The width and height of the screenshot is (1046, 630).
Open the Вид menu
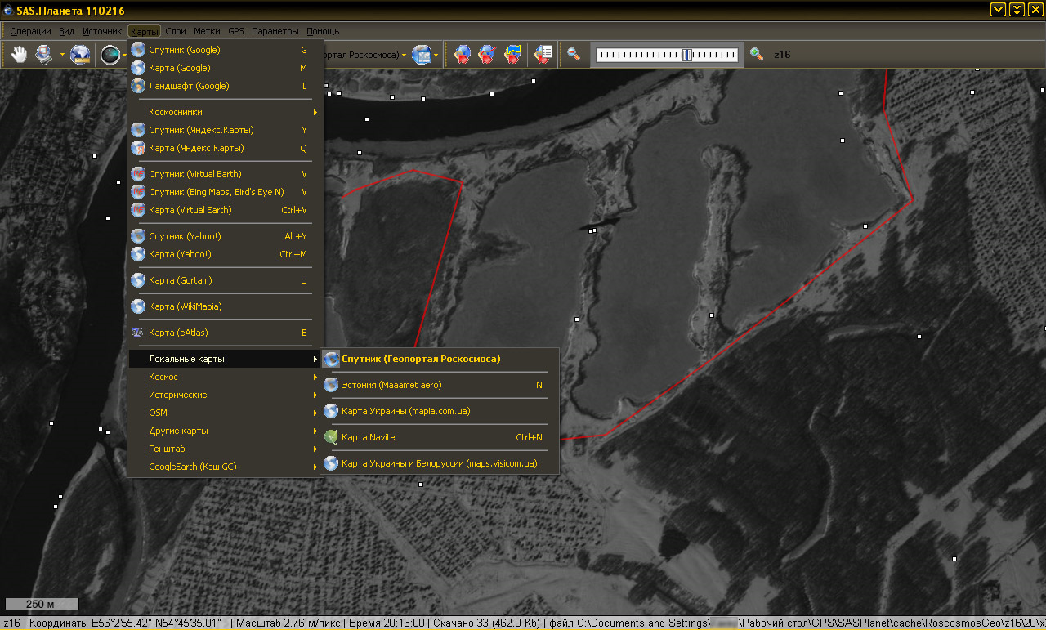point(67,31)
